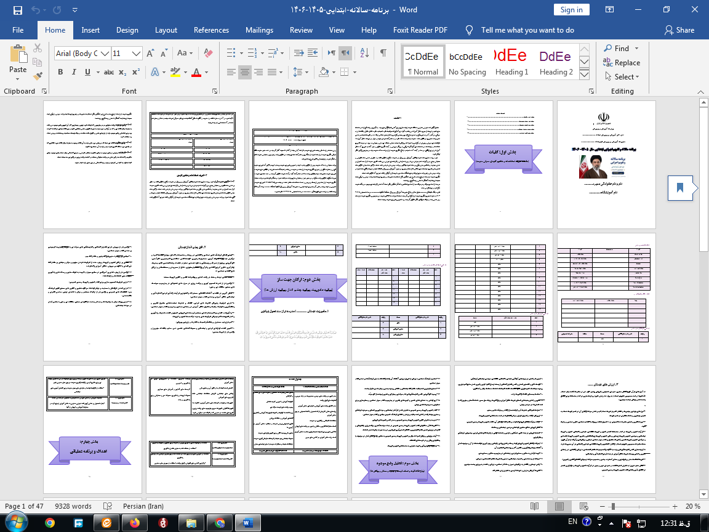Sort the selection with the A-Z icon

point(364,53)
